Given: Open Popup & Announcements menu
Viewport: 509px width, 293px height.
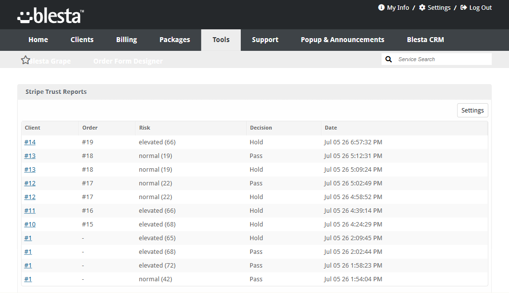Looking at the screenshot, I should point(342,40).
